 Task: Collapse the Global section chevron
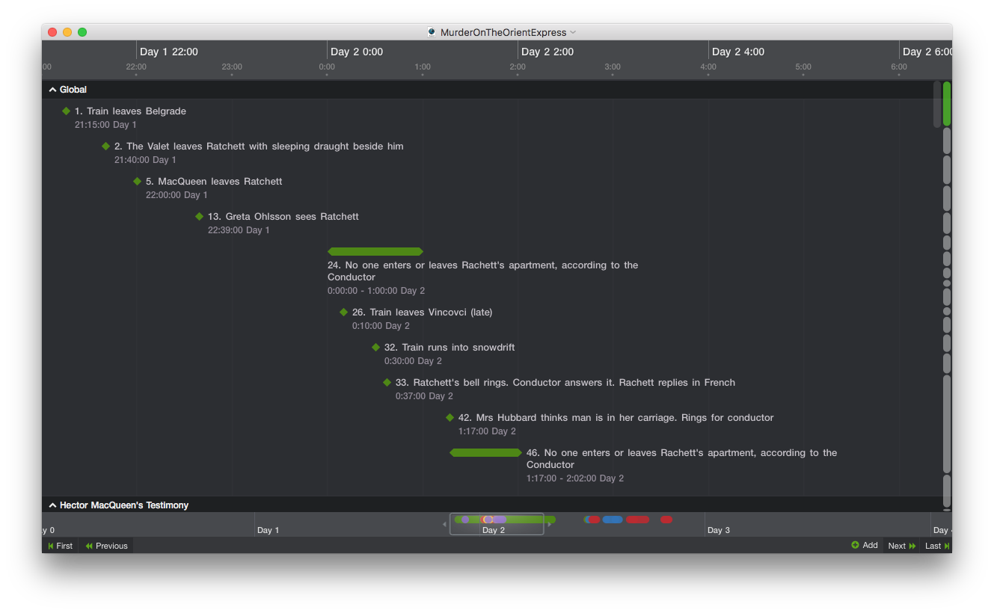point(52,90)
